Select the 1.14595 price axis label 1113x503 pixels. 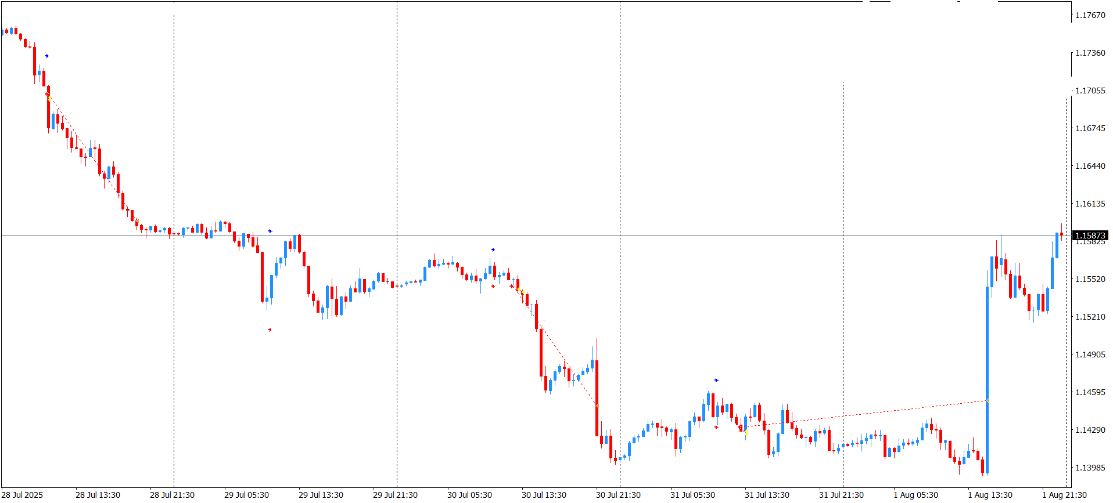(1090, 392)
